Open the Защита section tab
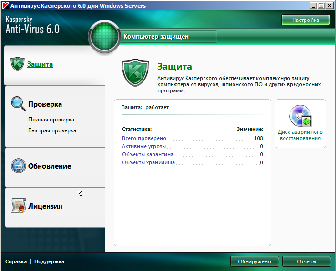 pyautogui.click(x=40, y=64)
